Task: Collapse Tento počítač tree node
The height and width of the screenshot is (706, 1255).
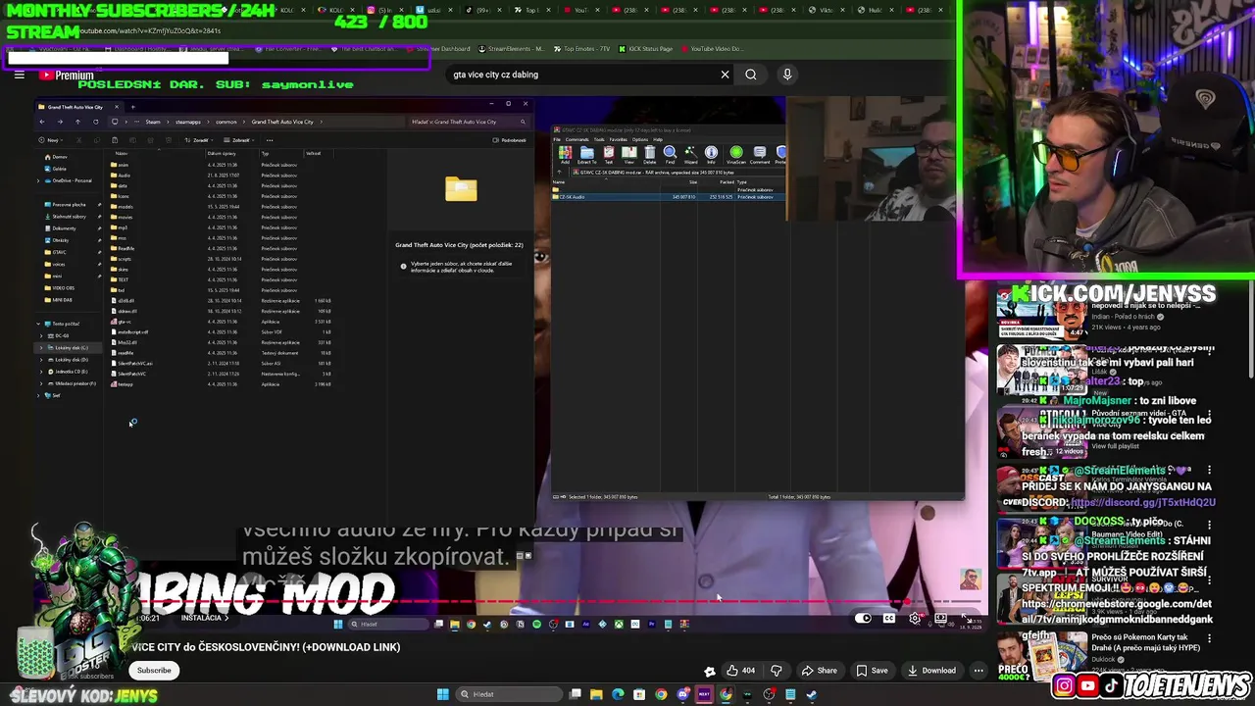Action: pos(39,324)
